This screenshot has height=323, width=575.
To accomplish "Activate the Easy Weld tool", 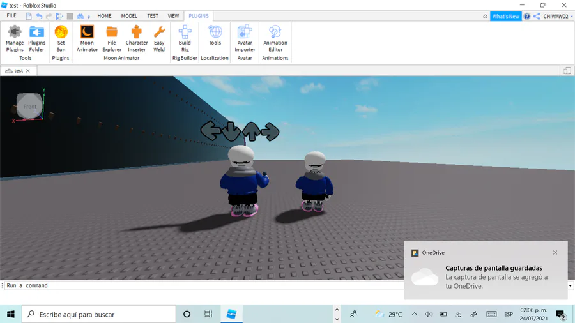I will [159, 38].
